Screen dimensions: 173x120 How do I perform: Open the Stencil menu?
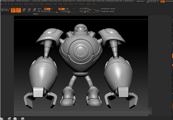pyautogui.click(x=60, y=4)
